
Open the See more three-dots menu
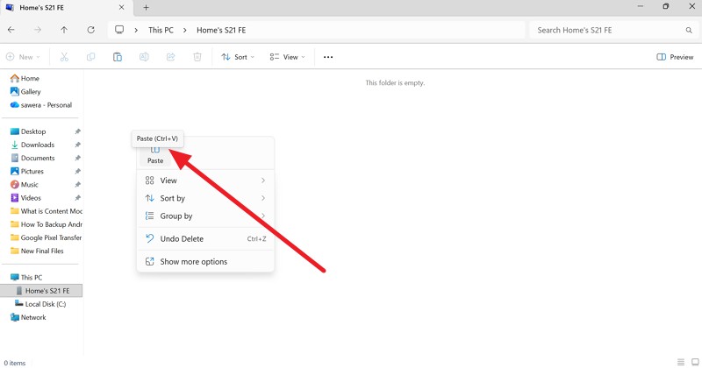coord(328,57)
